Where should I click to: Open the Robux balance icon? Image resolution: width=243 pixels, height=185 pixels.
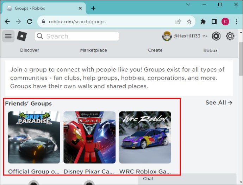216,36
